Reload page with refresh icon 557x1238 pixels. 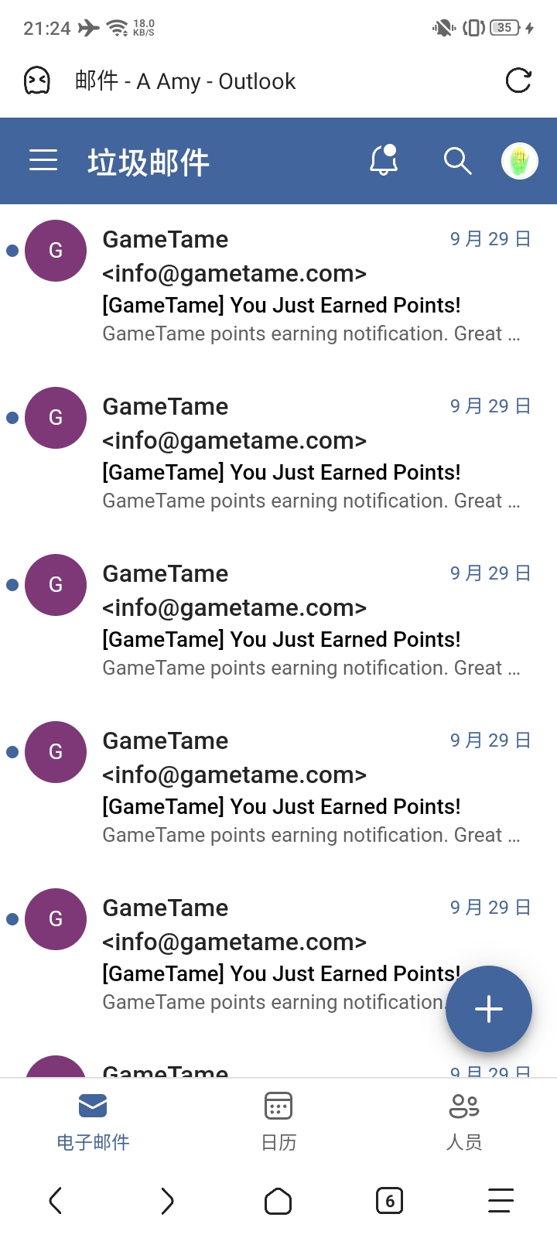(518, 80)
